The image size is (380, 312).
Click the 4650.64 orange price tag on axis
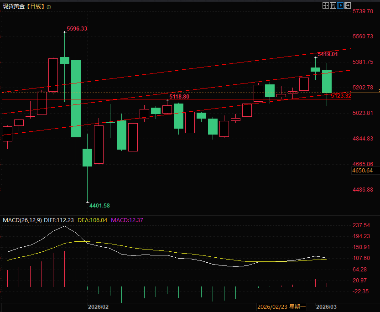coord(363,171)
